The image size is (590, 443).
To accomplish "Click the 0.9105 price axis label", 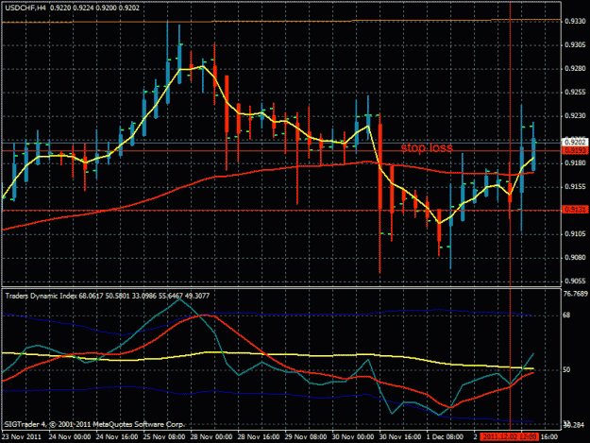I will tap(575, 233).
